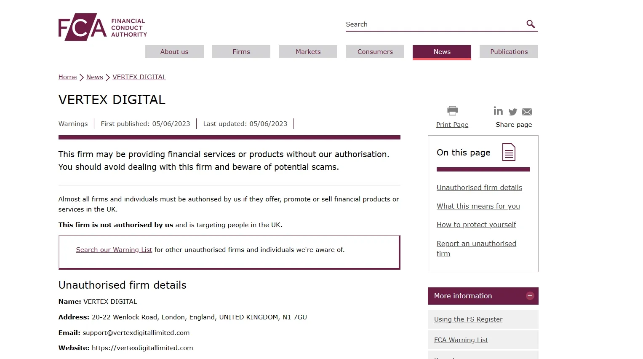This screenshot has height=359, width=643.
Task: Click the More information panel header
Action: [x=483, y=296]
